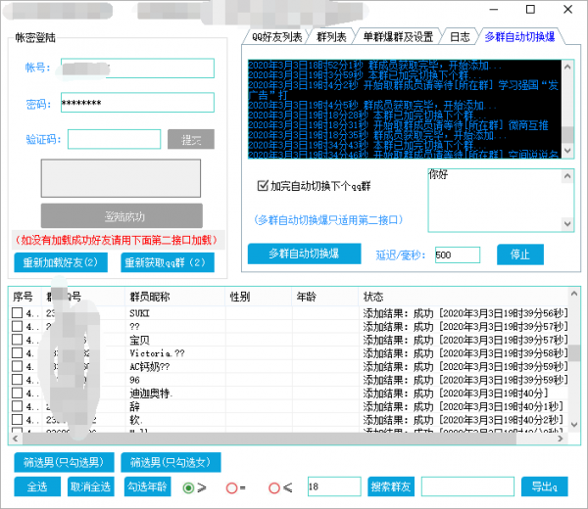
Task: Click the message box scroll down arrow
Action: (567, 224)
